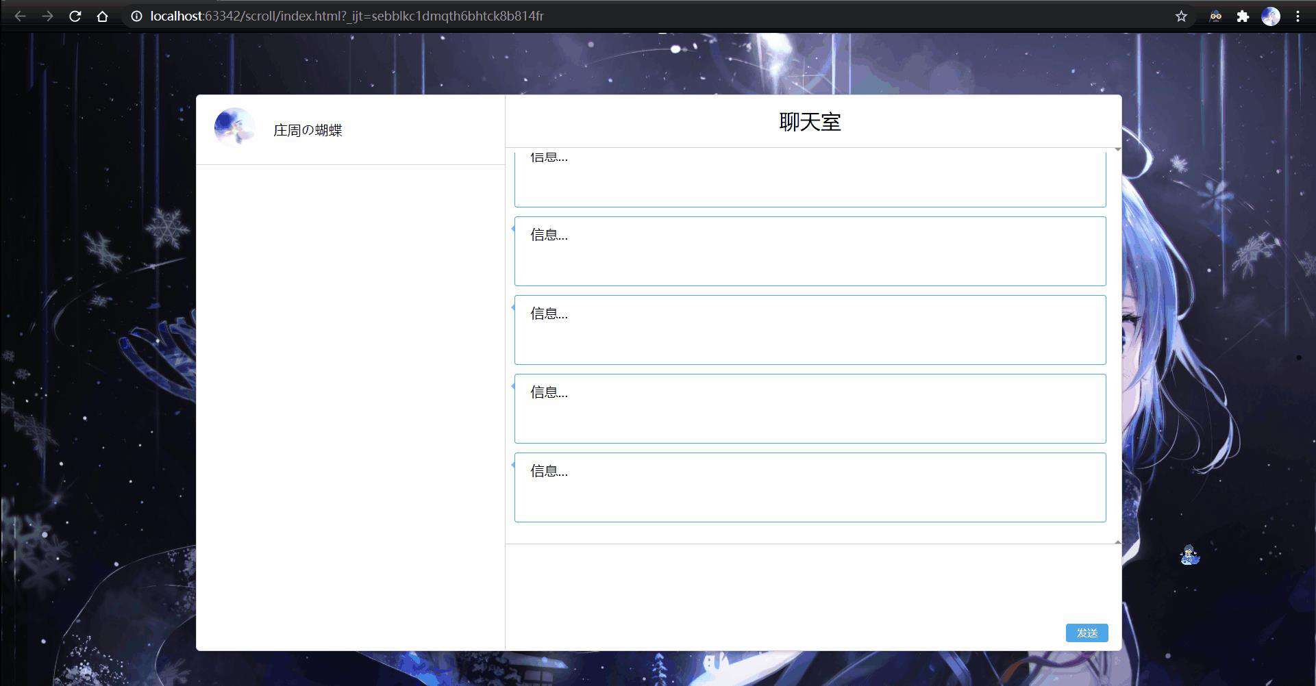This screenshot has width=1316, height=686.
Task: Send the message with 发送 button
Action: pos(1087,633)
